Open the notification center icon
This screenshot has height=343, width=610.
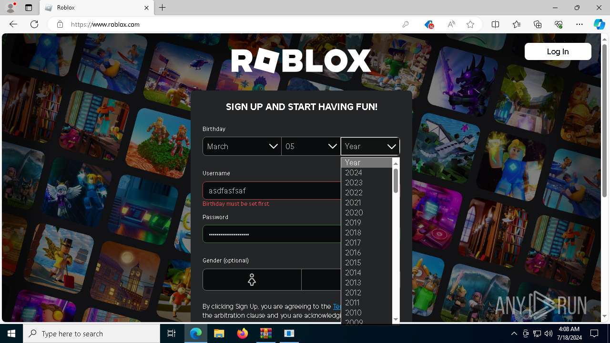[x=594, y=333]
